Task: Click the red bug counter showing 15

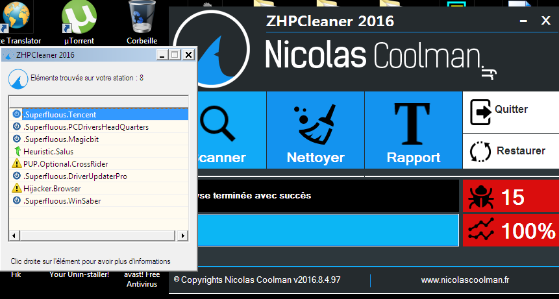Action: coord(510,197)
